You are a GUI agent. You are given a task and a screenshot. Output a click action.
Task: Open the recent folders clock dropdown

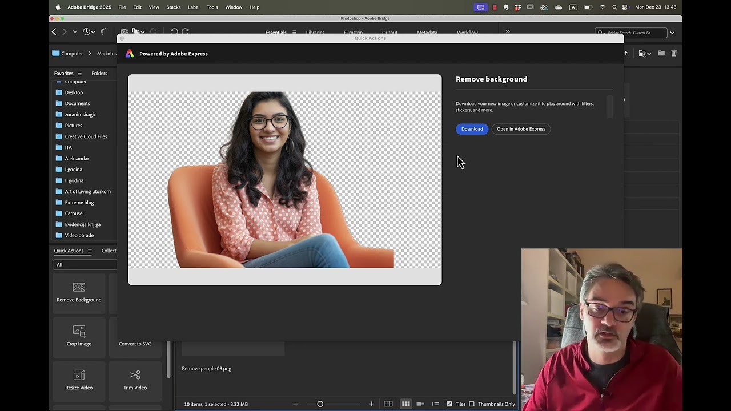pos(89,32)
